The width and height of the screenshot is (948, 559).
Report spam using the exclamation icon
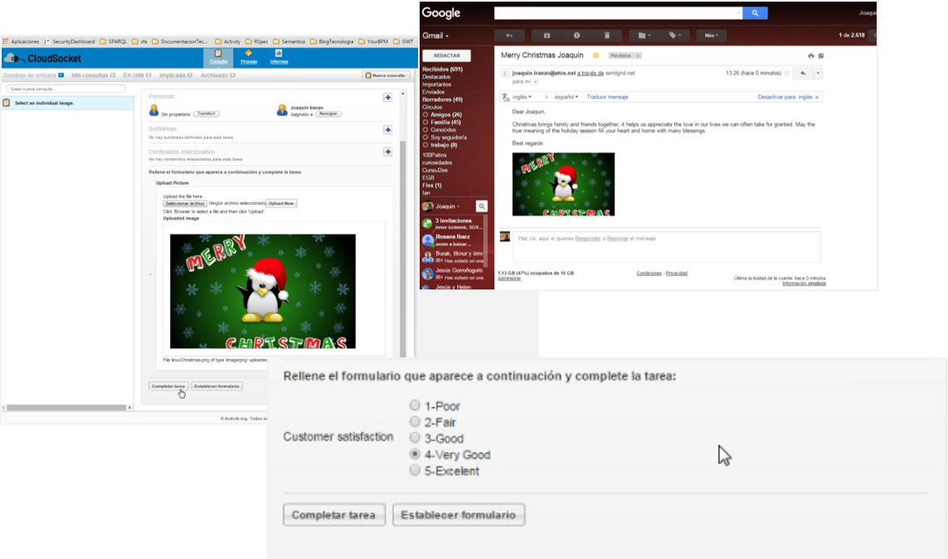coord(576,36)
